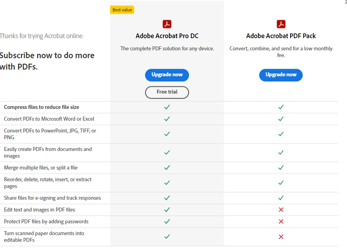Select 'Reorder, delete, rotate, insert, or extract pages' text
This screenshot has height=252, width=347.
47,183
